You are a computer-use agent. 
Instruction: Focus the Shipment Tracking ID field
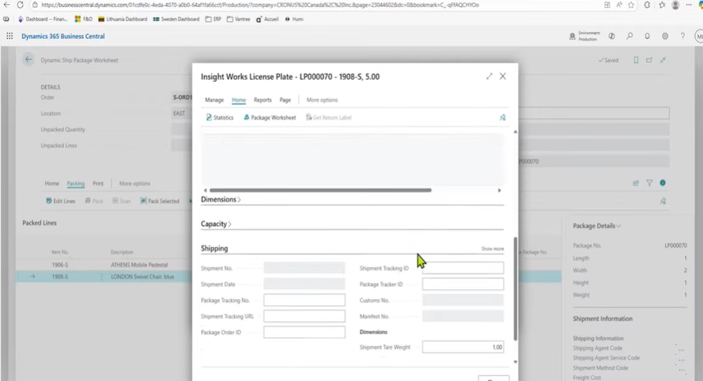pyautogui.click(x=463, y=268)
